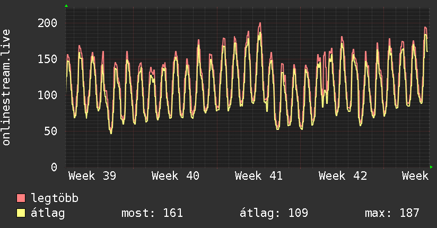Click the 200 y-axis label
Screen dimensions: 437x228
click(x=48, y=23)
